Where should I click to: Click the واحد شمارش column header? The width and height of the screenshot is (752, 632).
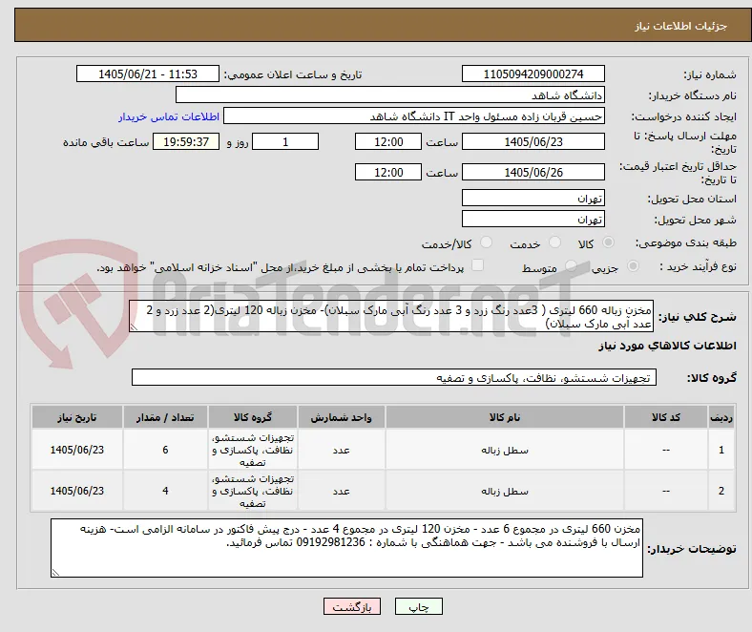[341, 417]
